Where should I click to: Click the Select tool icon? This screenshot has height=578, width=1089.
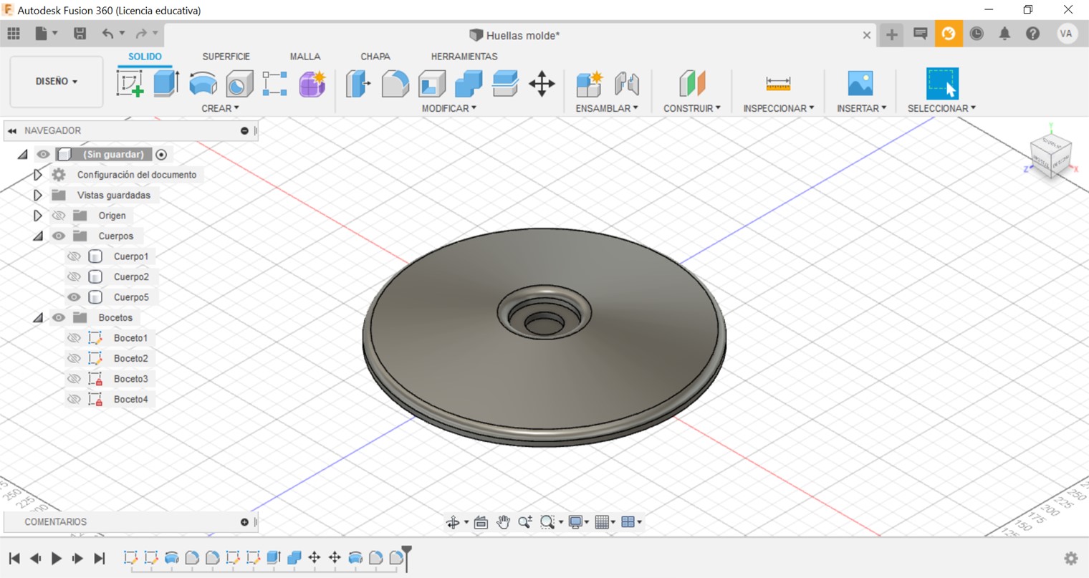942,84
